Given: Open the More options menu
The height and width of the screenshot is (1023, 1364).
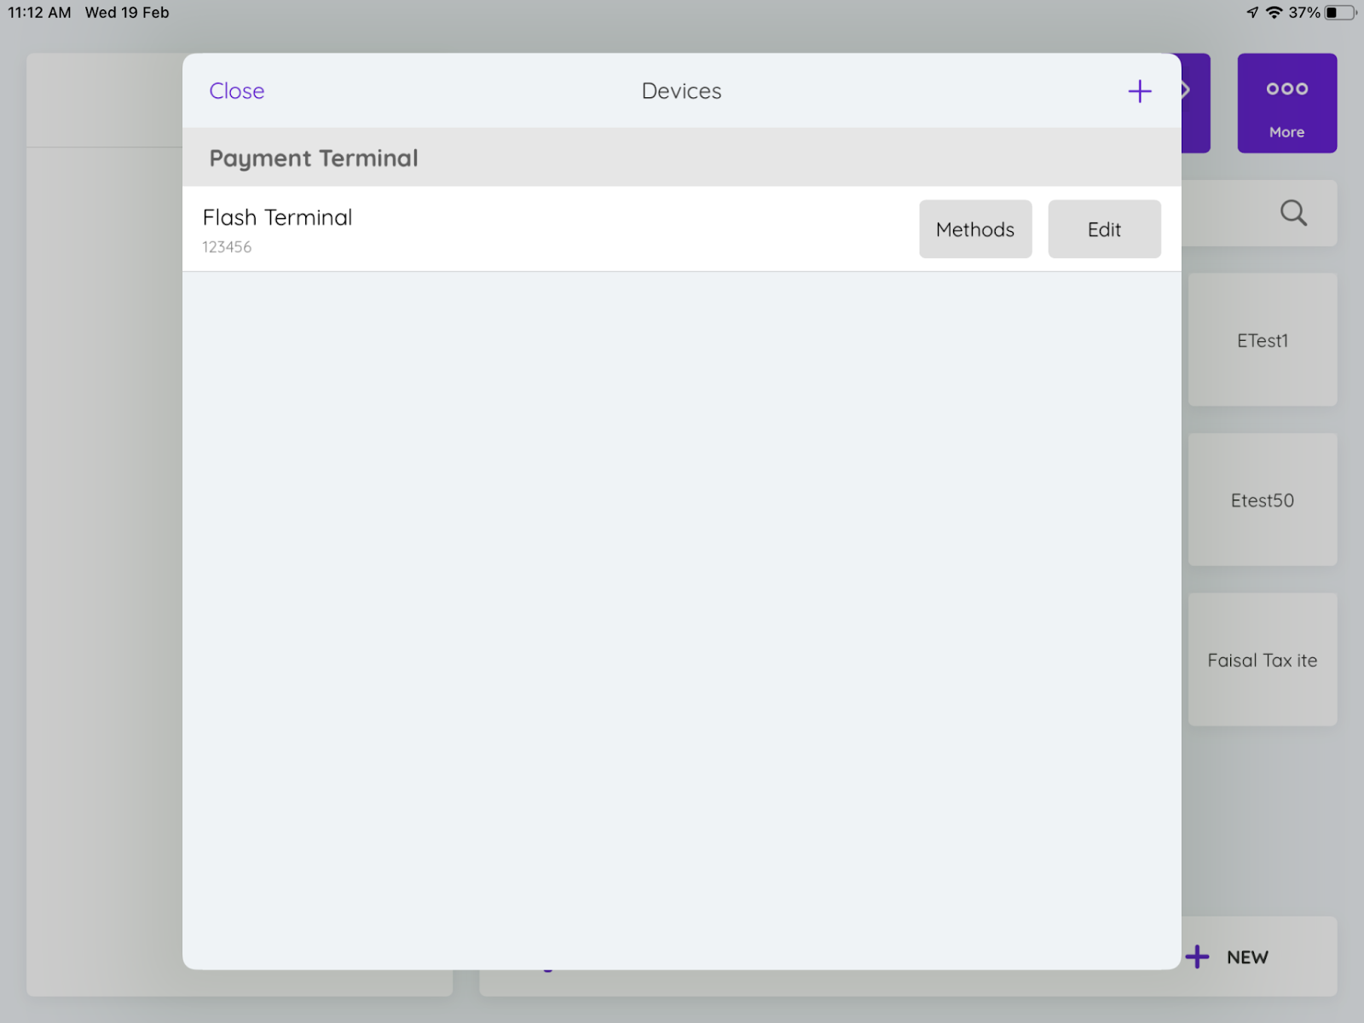Looking at the screenshot, I should (1286, 103).
